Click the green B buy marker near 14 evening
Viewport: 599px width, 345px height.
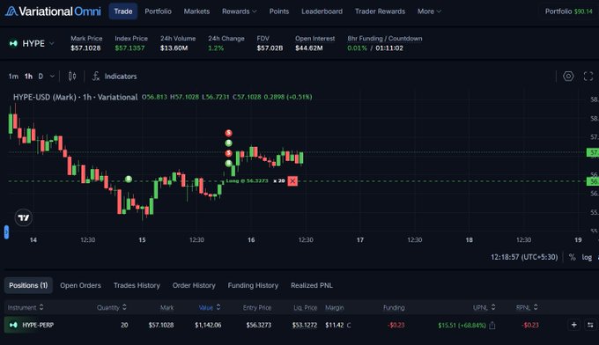tap(129, 179)
